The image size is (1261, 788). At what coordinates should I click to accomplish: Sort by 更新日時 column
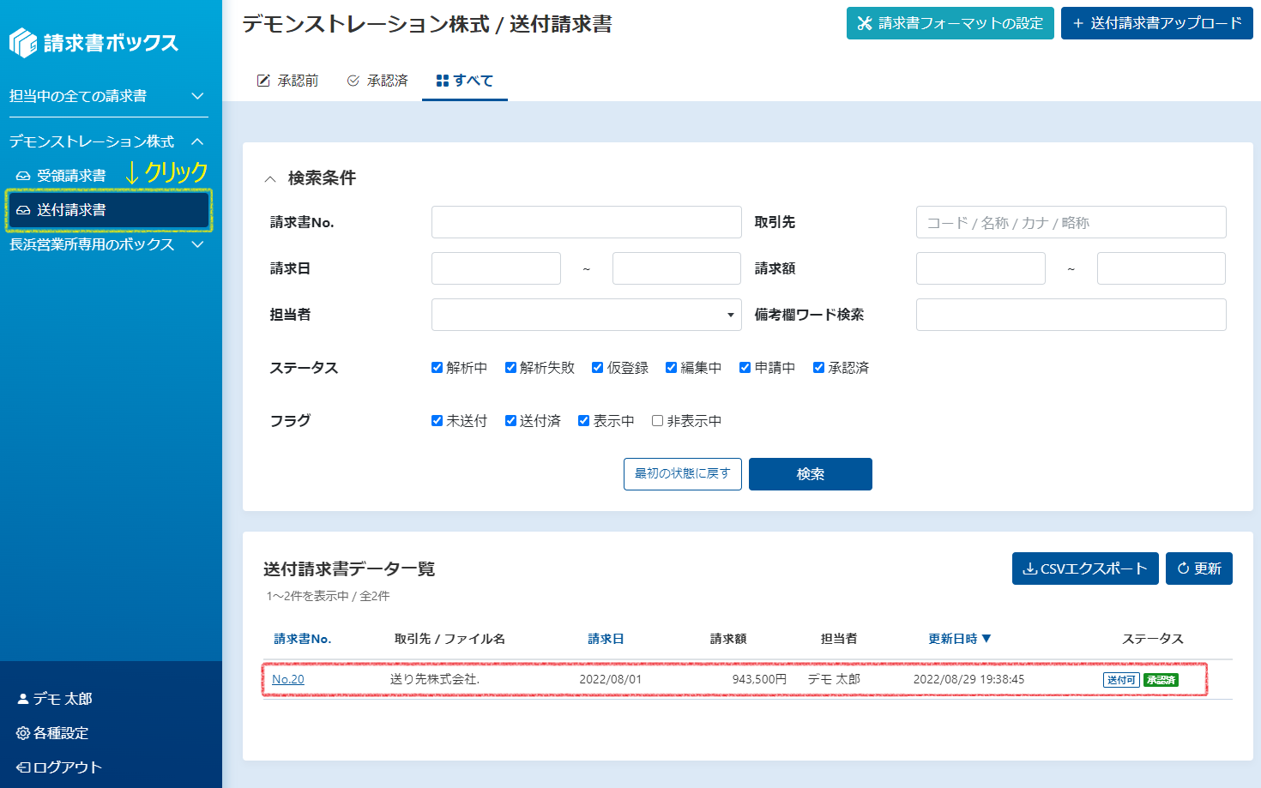coord(960,639)
